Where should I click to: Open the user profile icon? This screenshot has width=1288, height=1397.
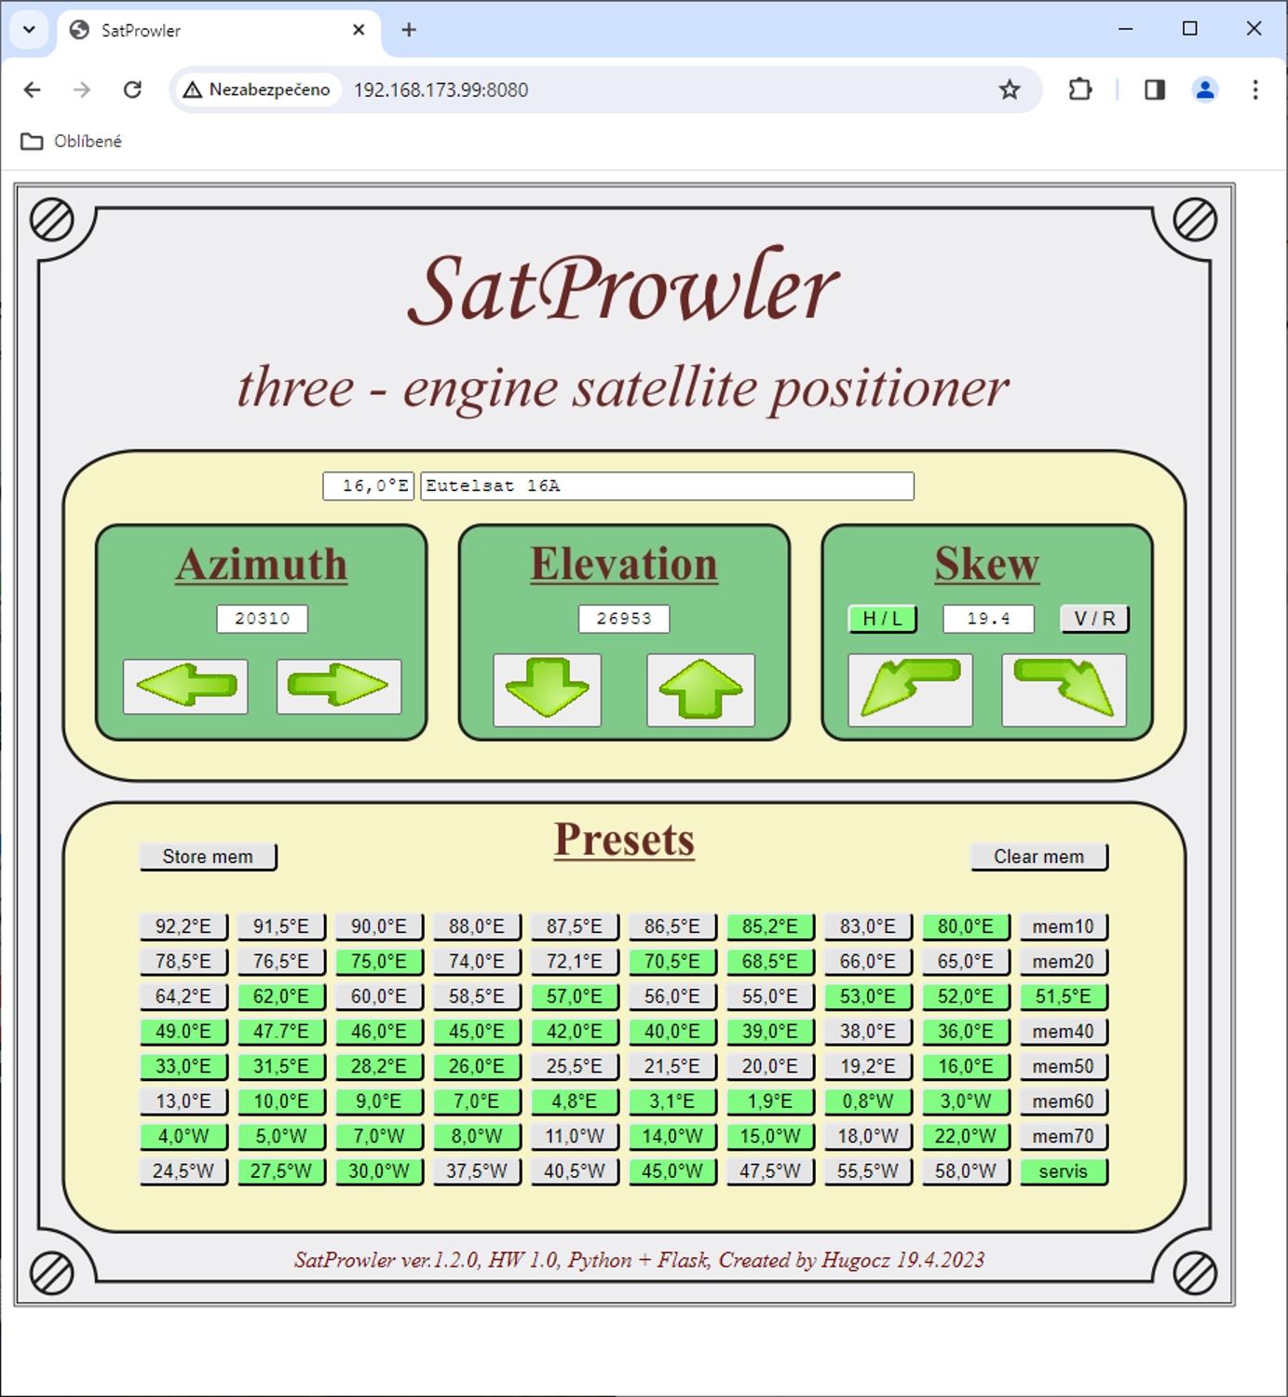click(1205, 89)
